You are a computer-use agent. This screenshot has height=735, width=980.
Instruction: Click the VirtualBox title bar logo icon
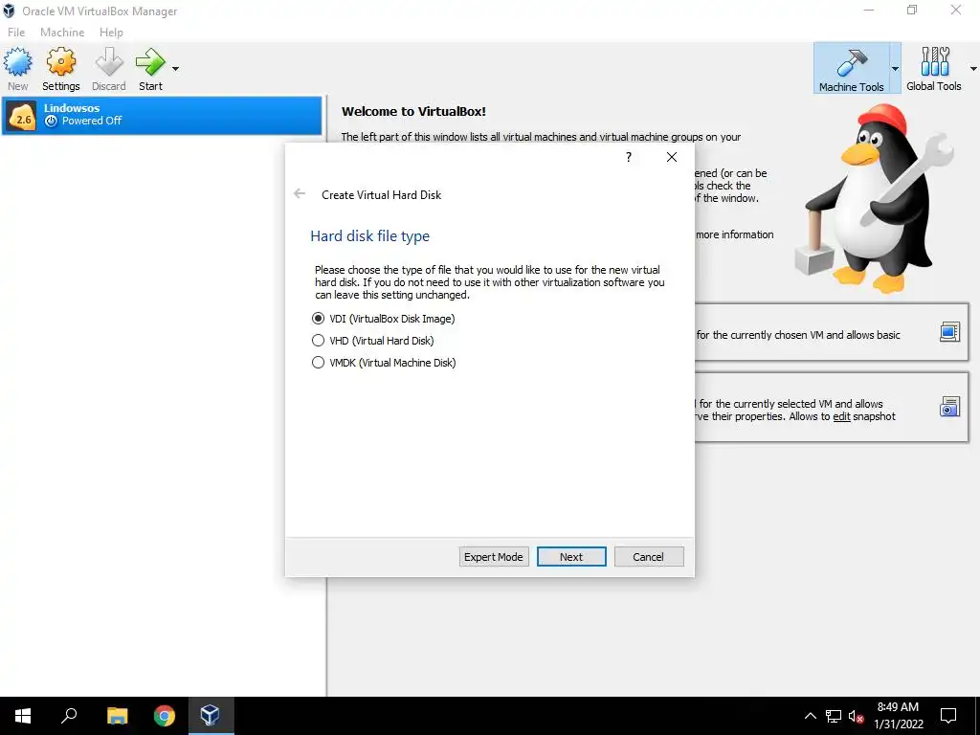click(10, 11)
